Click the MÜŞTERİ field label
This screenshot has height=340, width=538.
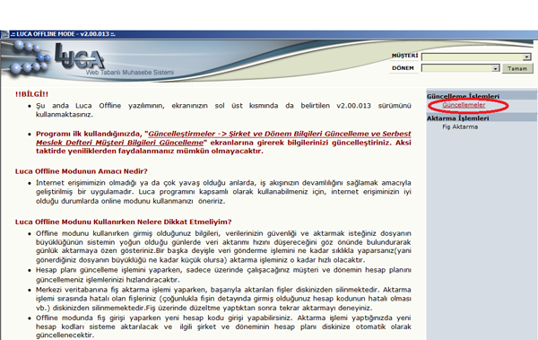405,56
